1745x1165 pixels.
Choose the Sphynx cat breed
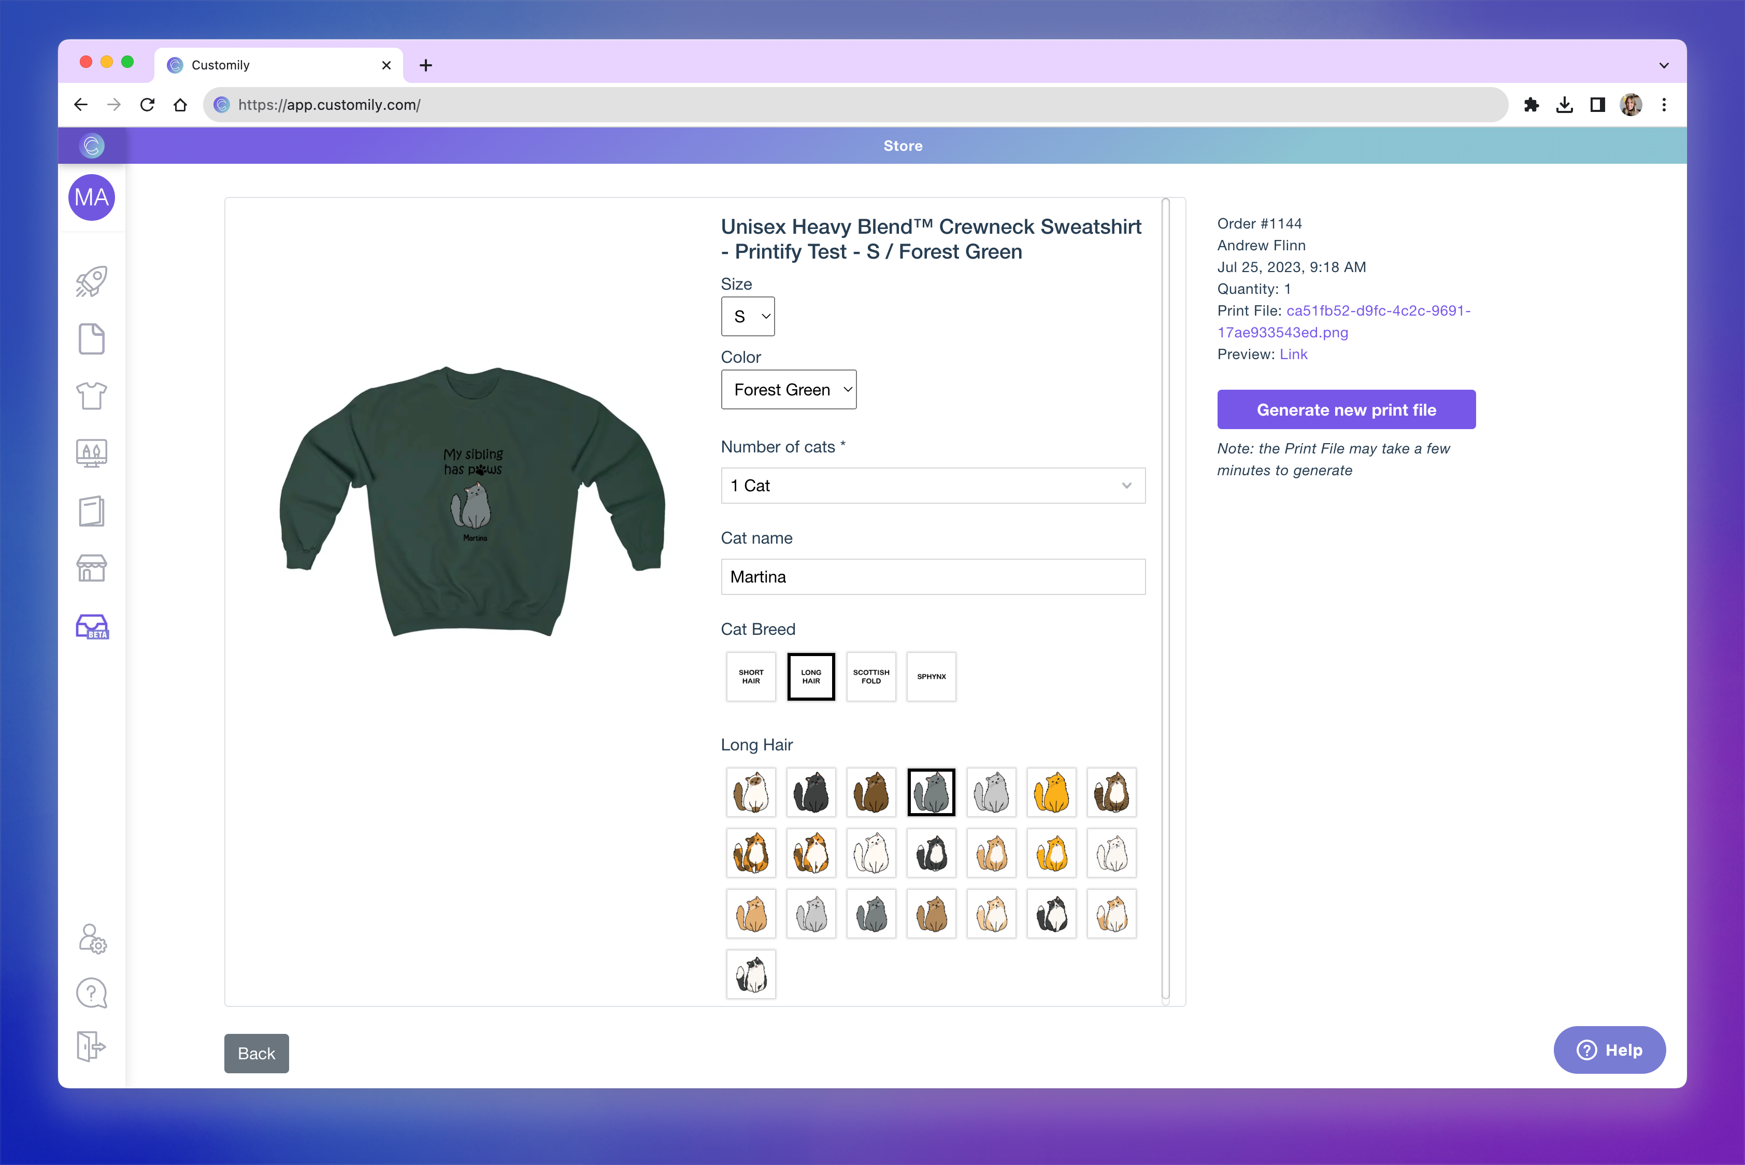pos(931,676)
